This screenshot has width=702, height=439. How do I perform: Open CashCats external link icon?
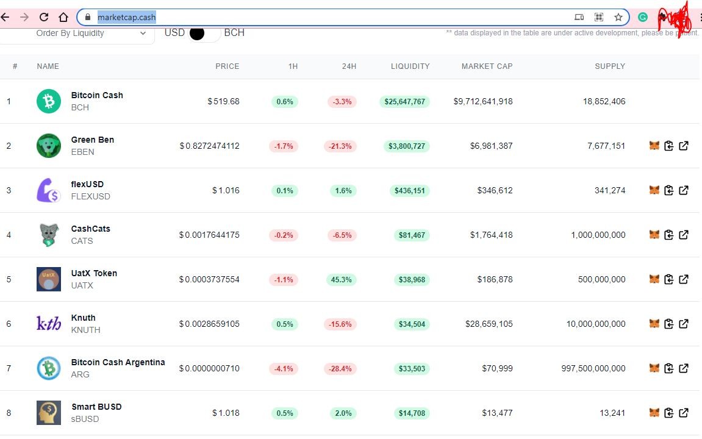[684, 235]
